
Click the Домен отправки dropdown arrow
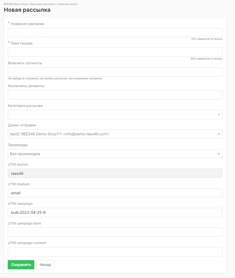click(x=219, y=134)
